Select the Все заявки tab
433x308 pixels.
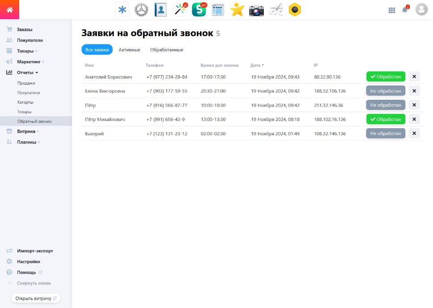pyautogui.click(x=97, y=49)
